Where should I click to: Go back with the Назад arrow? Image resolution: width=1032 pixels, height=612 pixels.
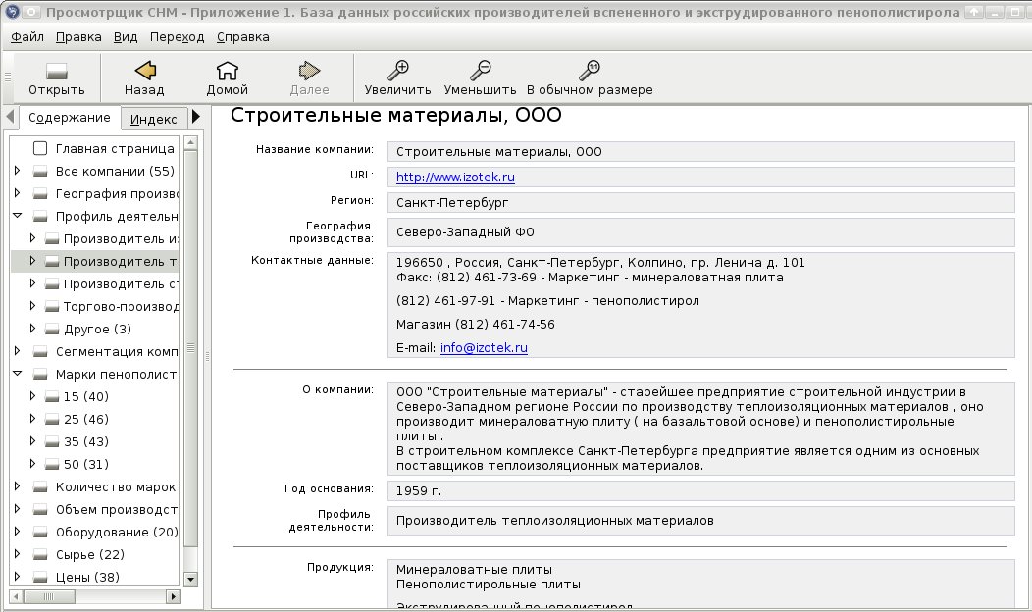pyautogui.click(x=145, y=71)
